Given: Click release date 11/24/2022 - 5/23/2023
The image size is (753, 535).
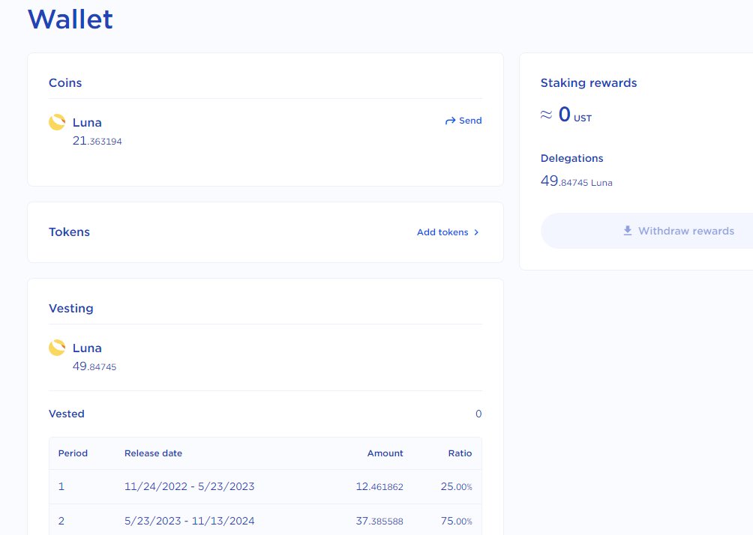Looking at the screenshot, I should (x=189, y=486).
